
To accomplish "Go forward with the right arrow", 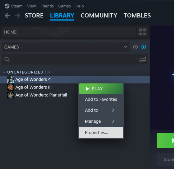I will [x=18, y=15].
